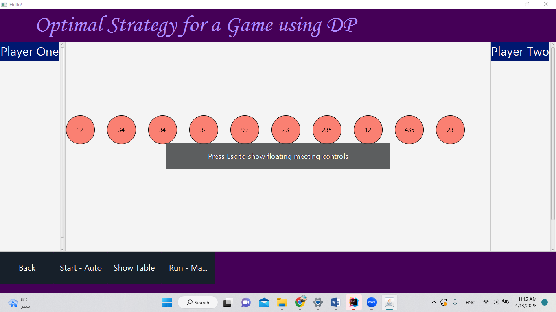Expand the hidden system tray icons
This screenshot has height=312, width=556.
coord(433,302)
